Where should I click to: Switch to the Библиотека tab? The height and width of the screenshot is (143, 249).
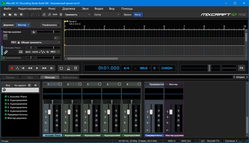(70, 78)
